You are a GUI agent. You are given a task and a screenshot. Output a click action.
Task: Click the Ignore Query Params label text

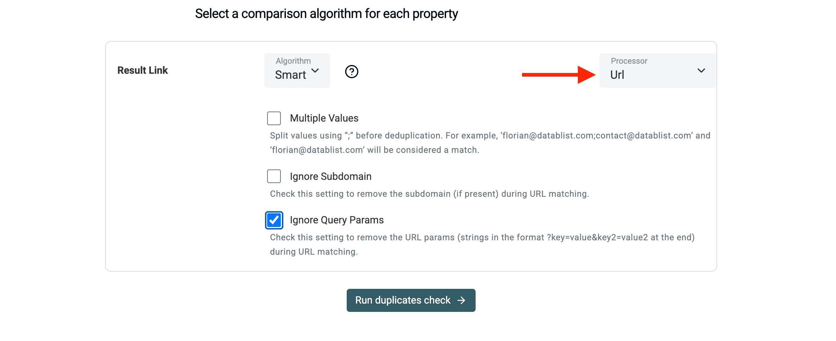tap(337, 220)
